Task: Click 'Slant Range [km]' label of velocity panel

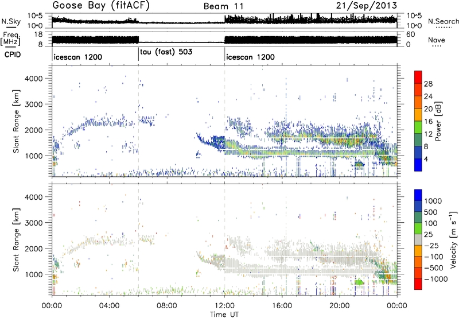Action: 16,239
